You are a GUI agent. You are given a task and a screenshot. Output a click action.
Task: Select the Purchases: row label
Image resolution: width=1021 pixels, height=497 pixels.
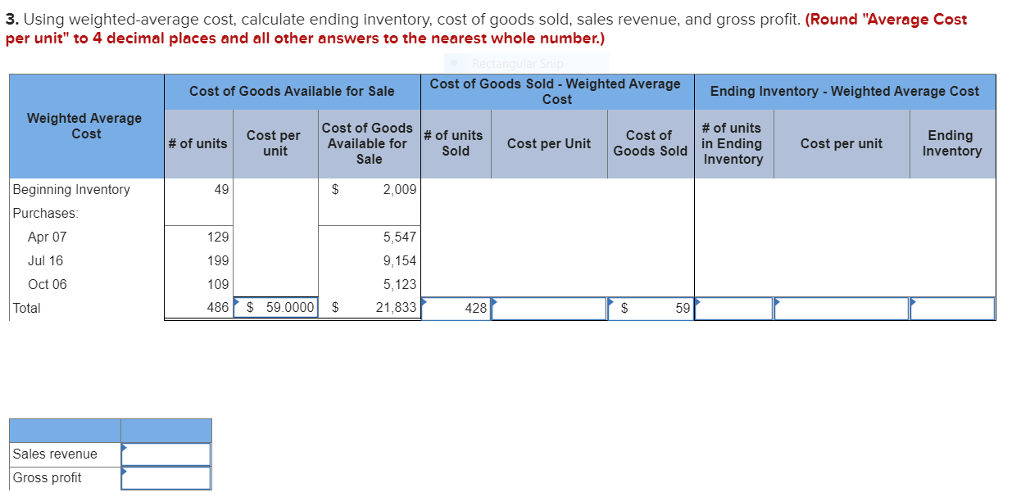[46, 214]
